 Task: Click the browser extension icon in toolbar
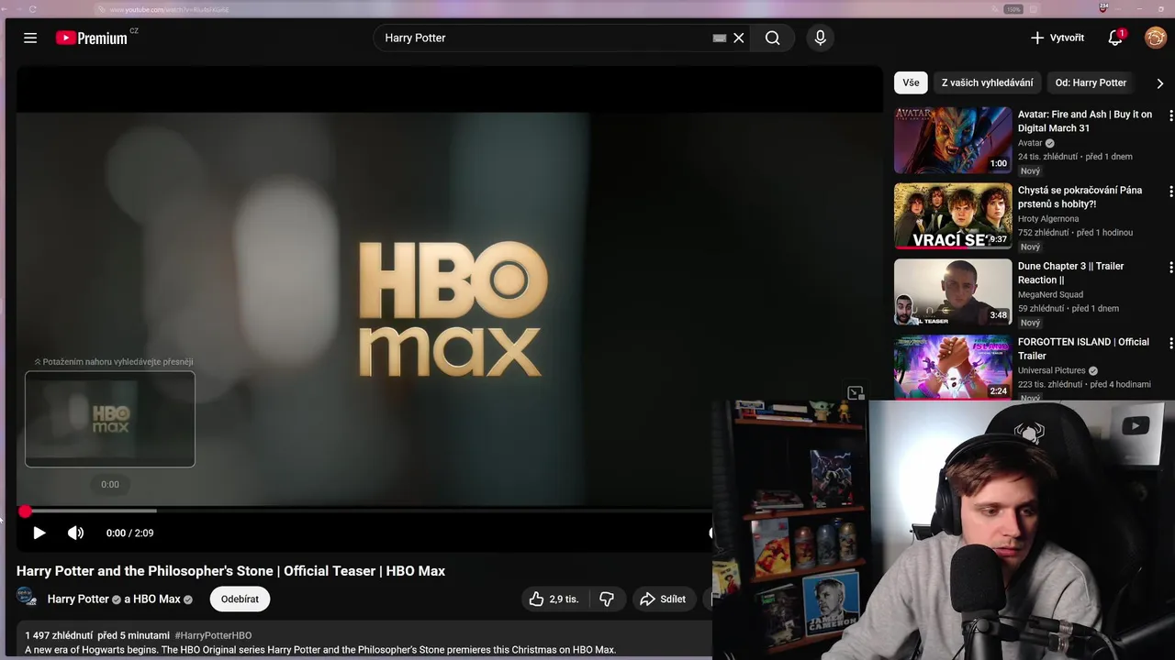coord(1103,8)
